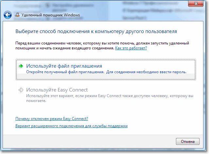Click text 'Откройте полученный файл приглашения'

(65, 72)
